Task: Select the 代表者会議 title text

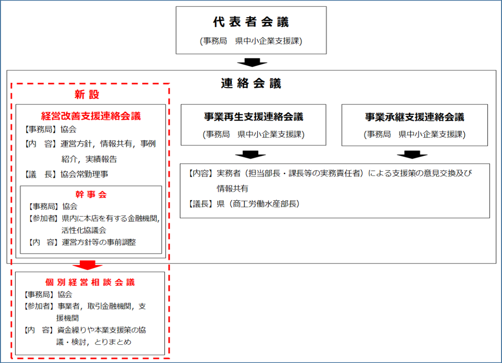Action: coord(251,22)
